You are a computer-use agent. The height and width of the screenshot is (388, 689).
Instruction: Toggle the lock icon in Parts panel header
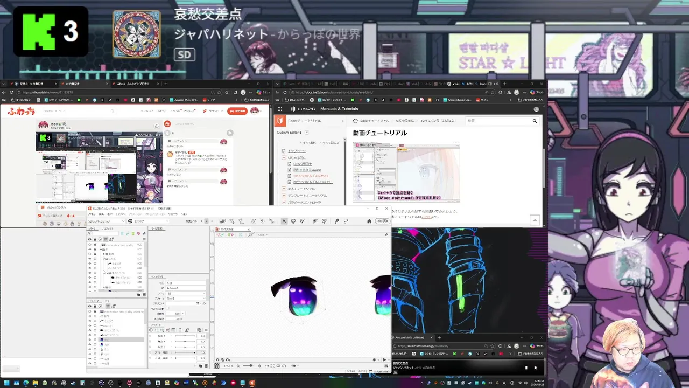point(95,239)
